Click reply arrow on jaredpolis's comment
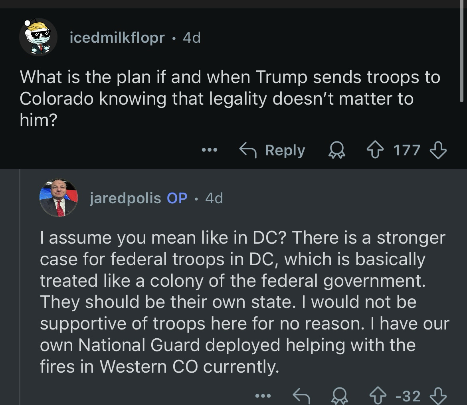The image size is (467, 405). point(301,396)
